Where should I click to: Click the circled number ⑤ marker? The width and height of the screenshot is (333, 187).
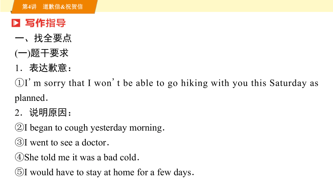[19, 172]
